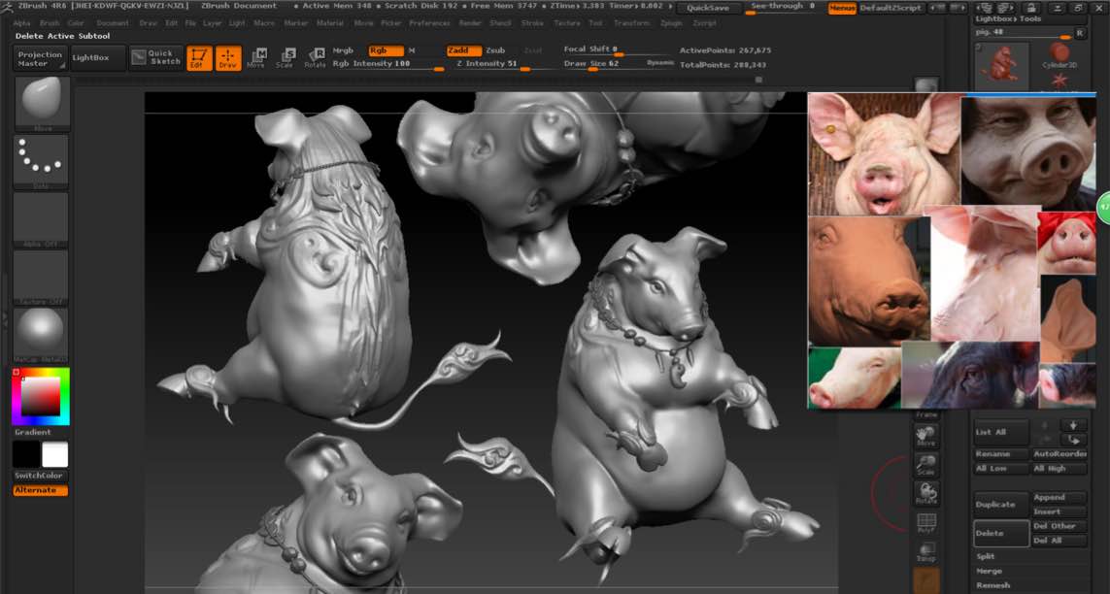Open LightBox browser
Viewport: 1110px width, 594px height.
point(98,58)
